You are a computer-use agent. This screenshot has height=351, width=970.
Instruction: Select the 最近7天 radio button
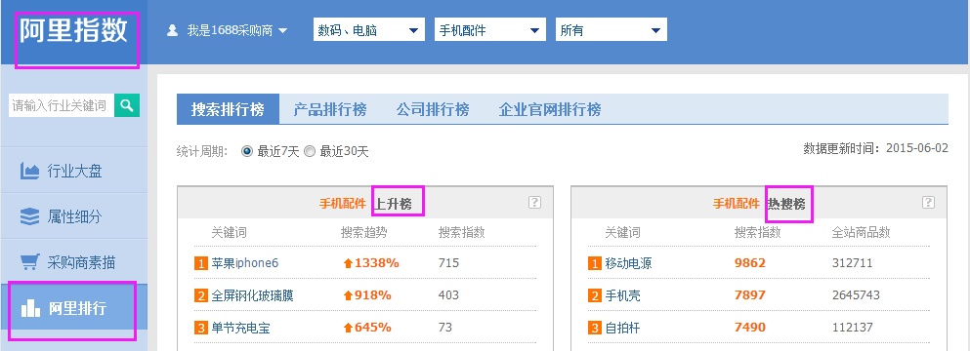click(x=247, y=151)
